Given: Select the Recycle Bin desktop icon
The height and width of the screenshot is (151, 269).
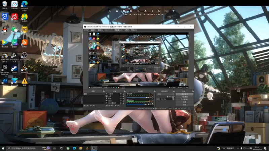Looking at the screenshot, I should click(5, 5).
